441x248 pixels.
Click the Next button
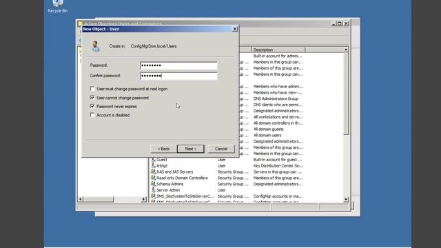(x=191, y=149)
